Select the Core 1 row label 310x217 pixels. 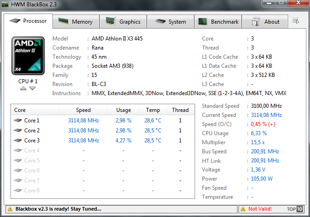(31, 121)
